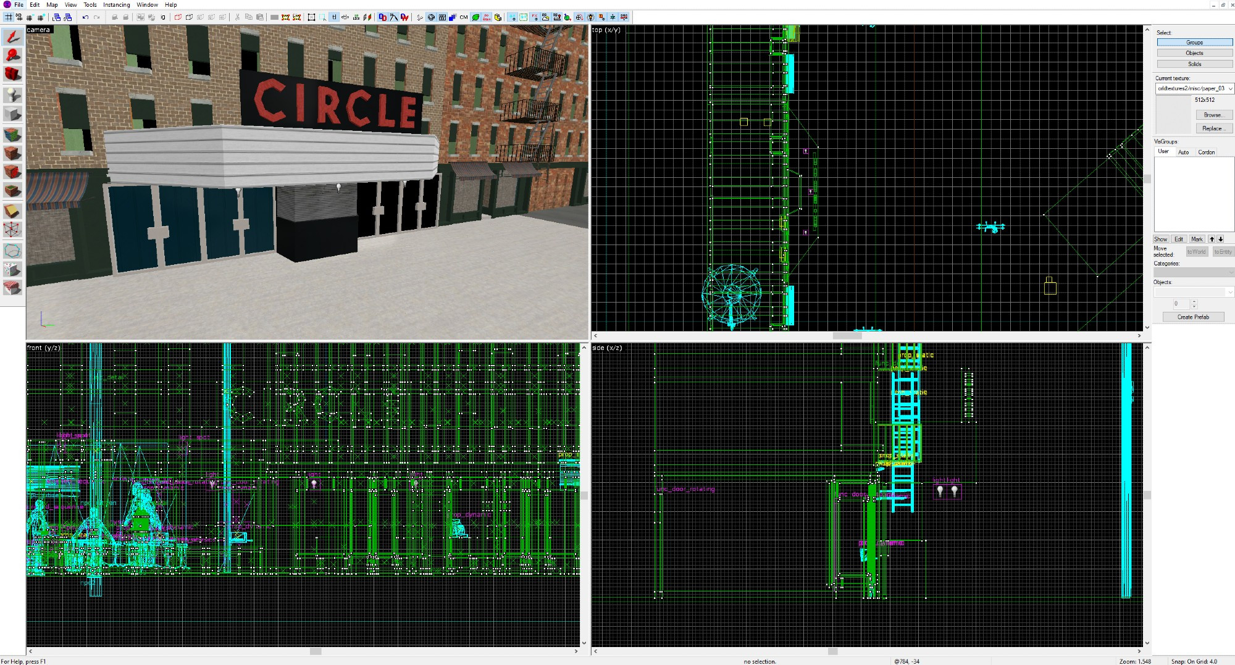Switch to the Cordon VisGroups tab
This screenshot has width=1235, height=665.
[x=1206, y=152]
